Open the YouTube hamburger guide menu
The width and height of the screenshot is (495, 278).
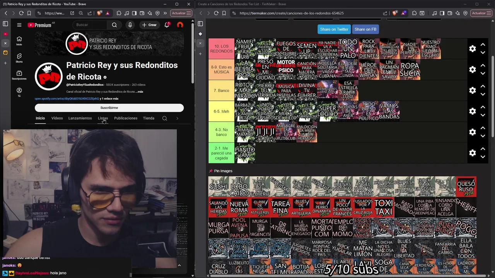click(19, 25)
